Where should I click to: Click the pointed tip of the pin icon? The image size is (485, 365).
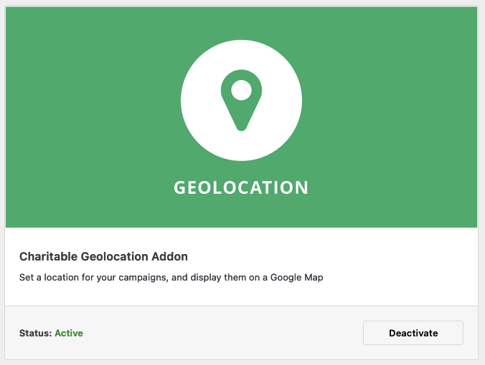[x=241, y=127]
